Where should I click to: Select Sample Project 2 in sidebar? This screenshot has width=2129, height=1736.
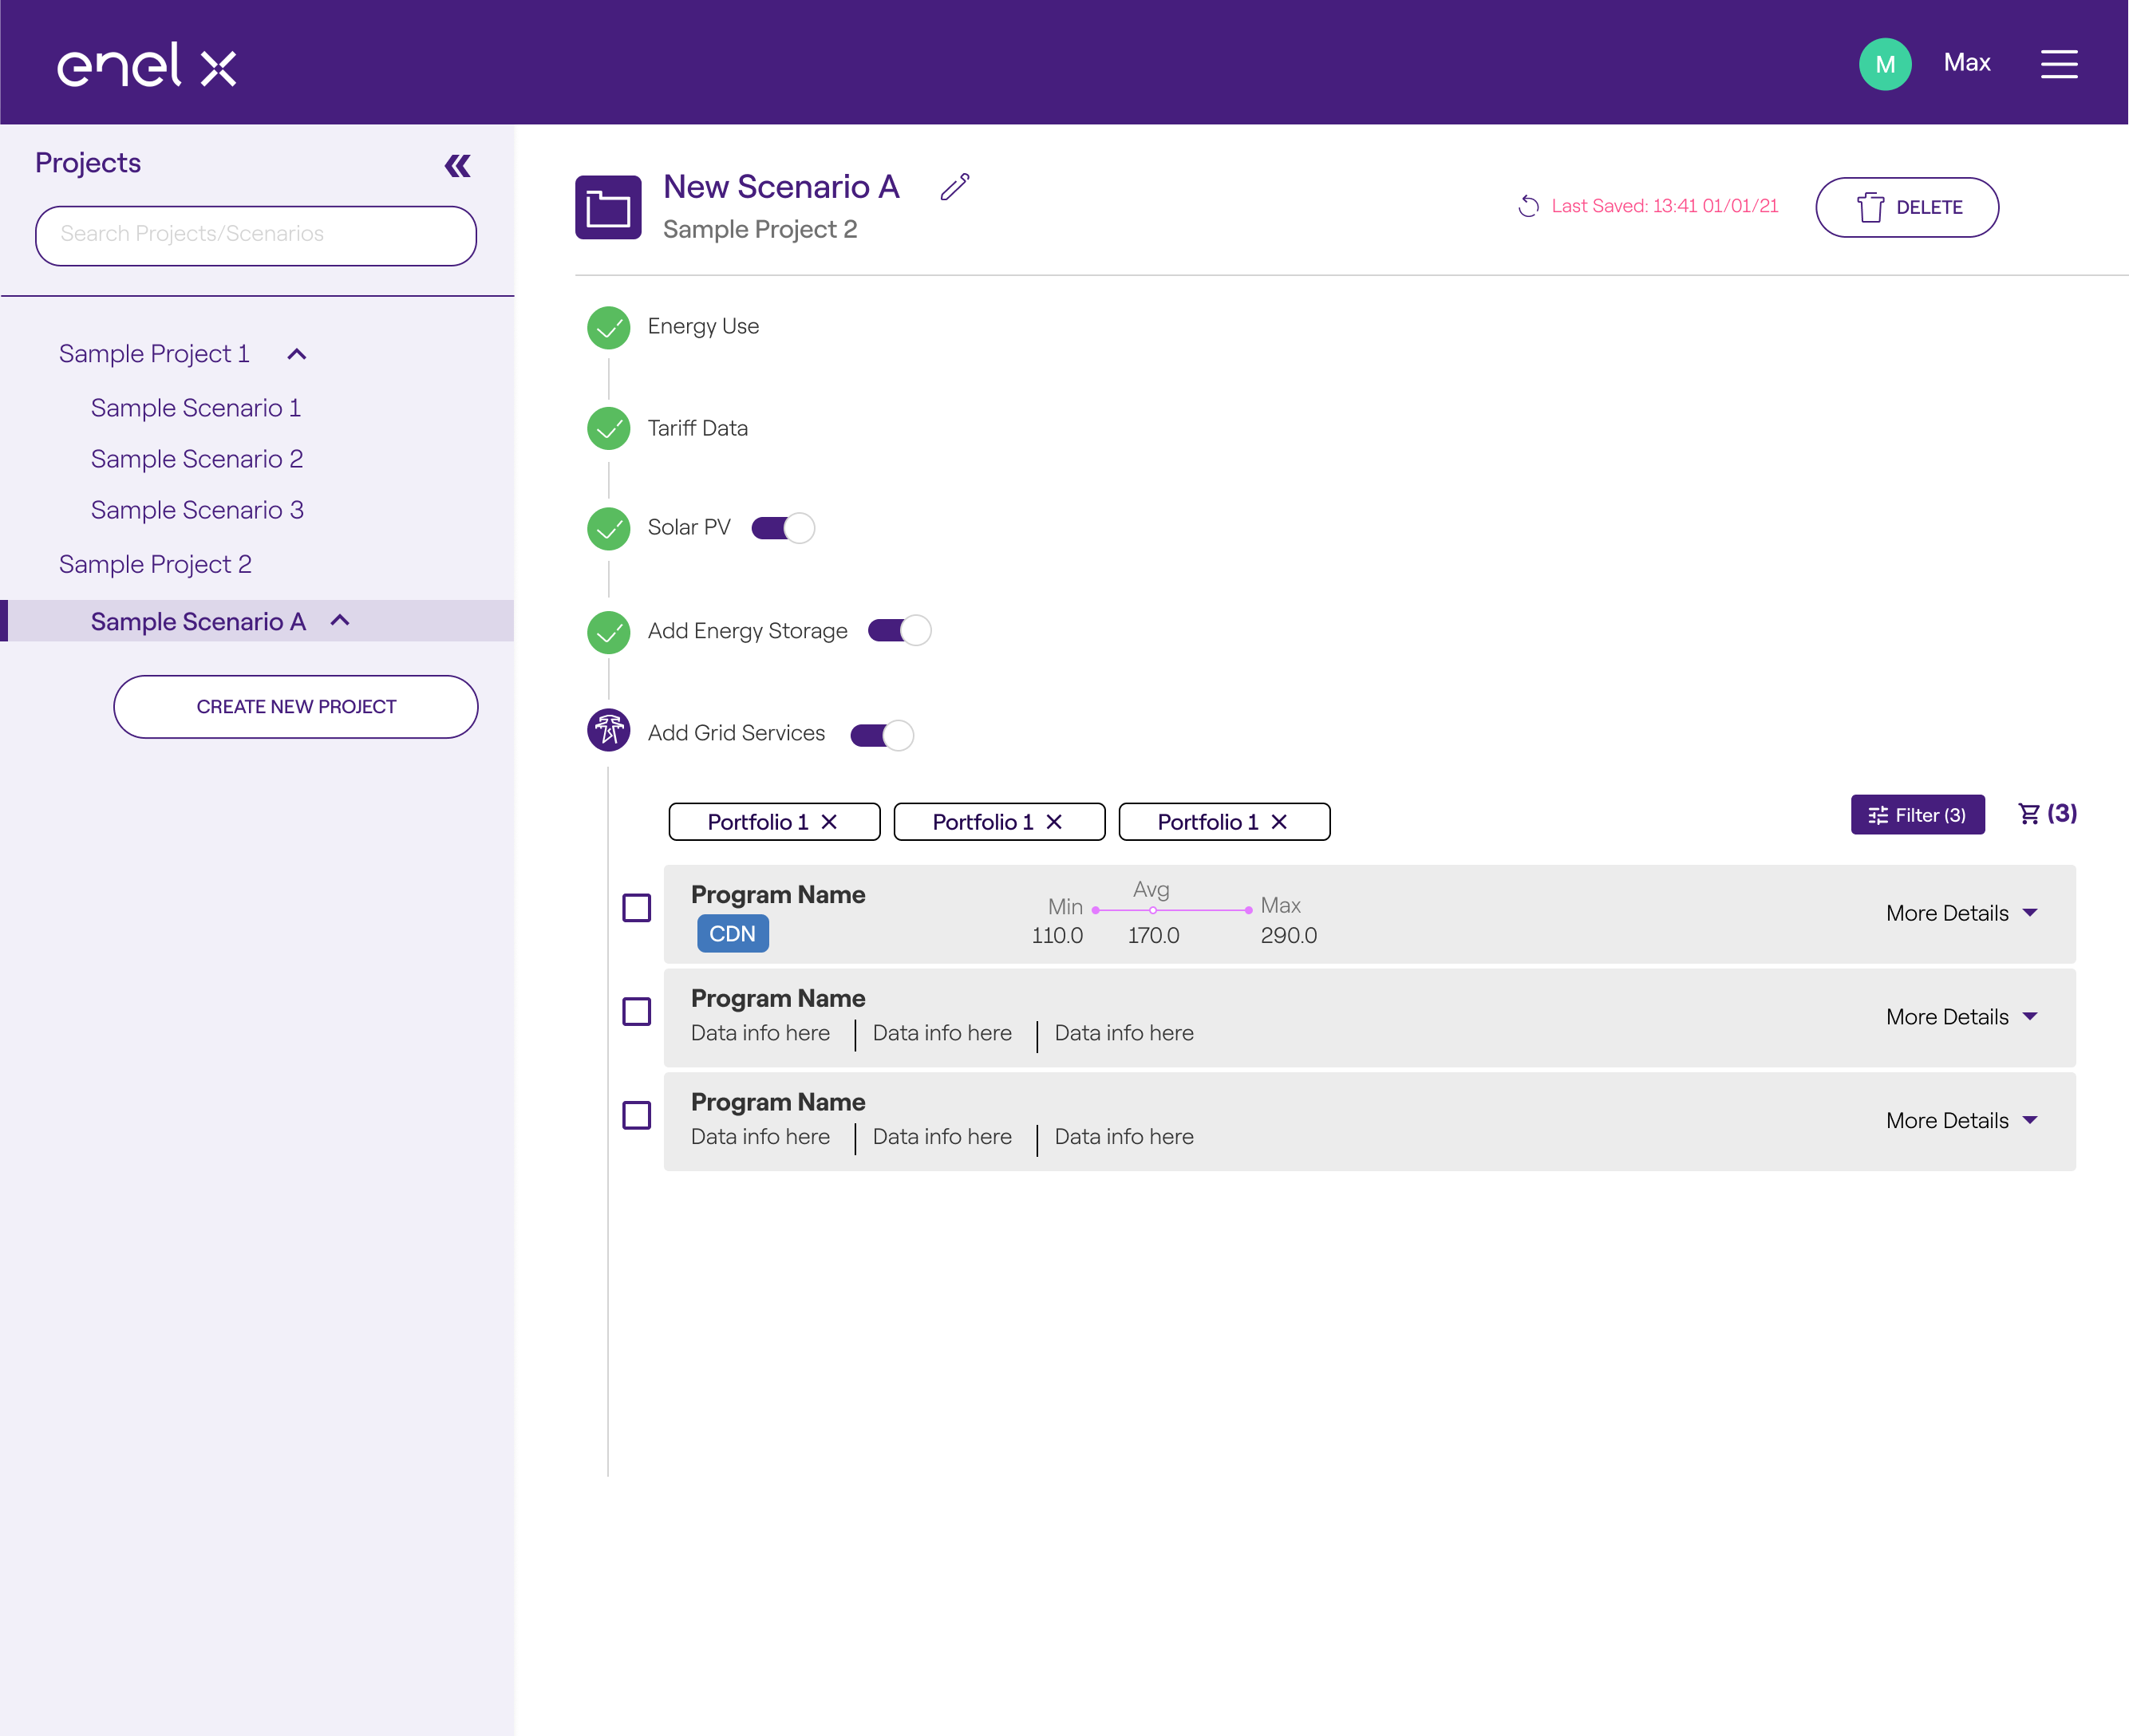click(x=155, y=564)
